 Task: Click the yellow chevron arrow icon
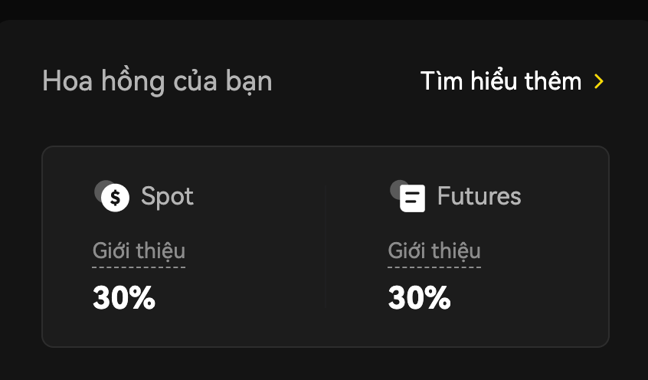tap(599, 81)
